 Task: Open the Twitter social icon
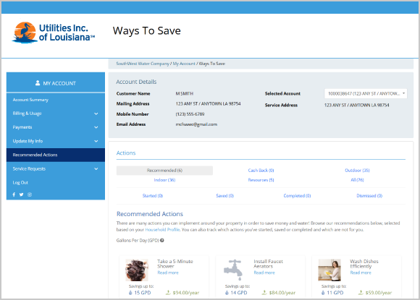pyautogui.click(x=22, y=194)
